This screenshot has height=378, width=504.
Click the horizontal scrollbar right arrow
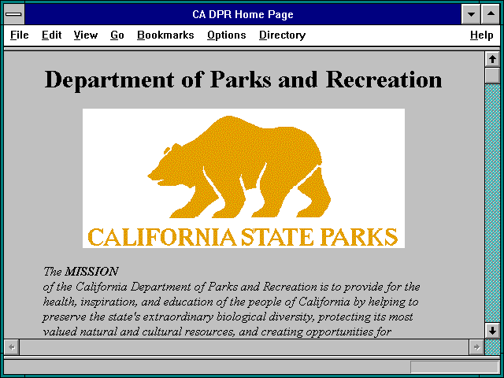pos(476,347)
